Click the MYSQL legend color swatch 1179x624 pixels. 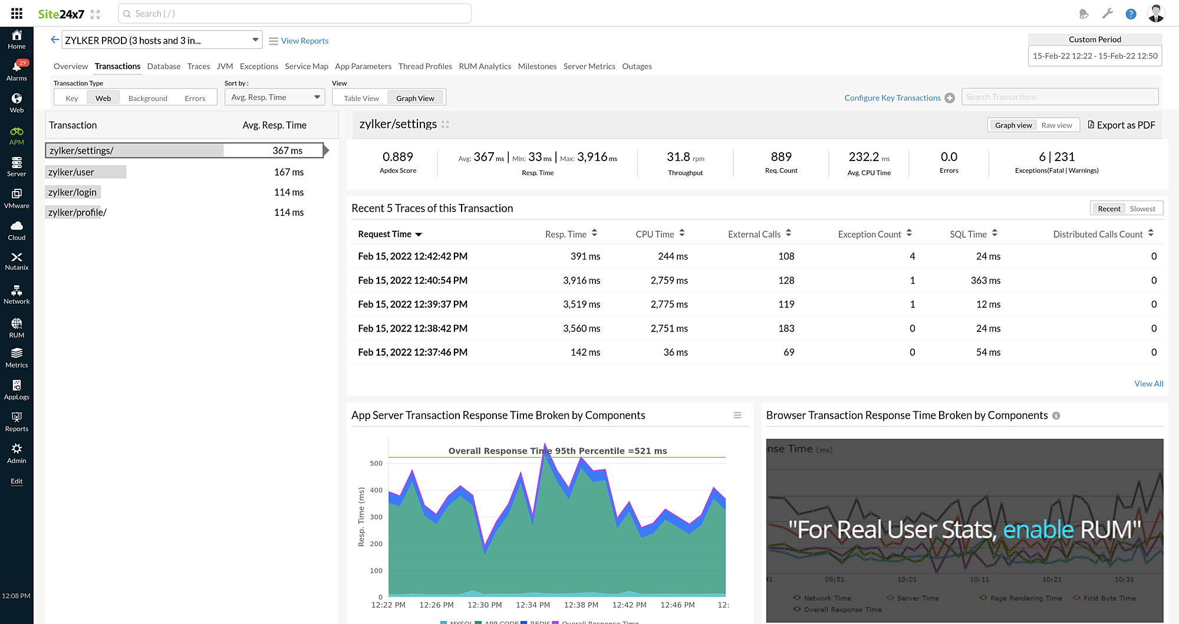point(442,621)
